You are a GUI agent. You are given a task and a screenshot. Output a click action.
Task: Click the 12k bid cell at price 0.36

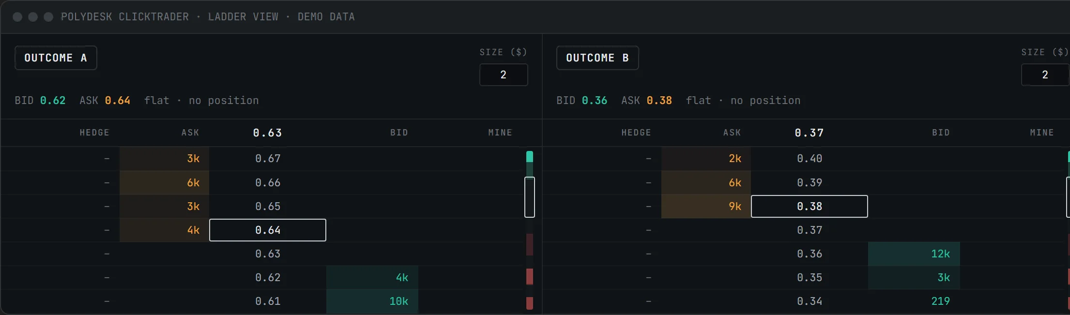914,254
